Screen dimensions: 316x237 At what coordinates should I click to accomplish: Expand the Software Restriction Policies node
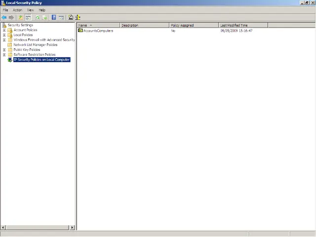[x=4, y=55]
